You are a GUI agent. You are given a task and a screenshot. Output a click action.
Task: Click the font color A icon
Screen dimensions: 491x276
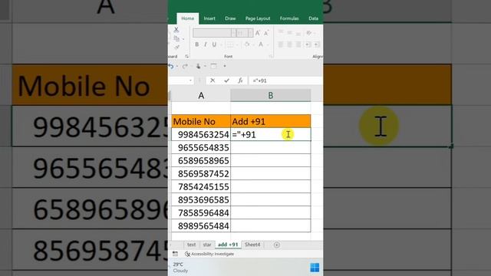point(261,44)
